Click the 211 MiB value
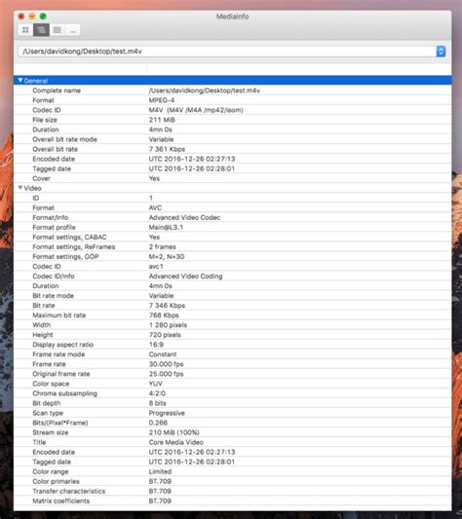This screenshot has height=519, width=462. point(162,120)
